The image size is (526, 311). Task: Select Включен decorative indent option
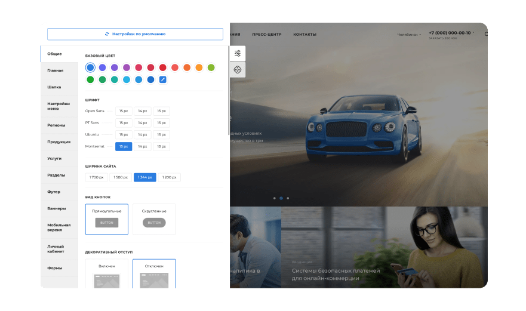(107, 273)
